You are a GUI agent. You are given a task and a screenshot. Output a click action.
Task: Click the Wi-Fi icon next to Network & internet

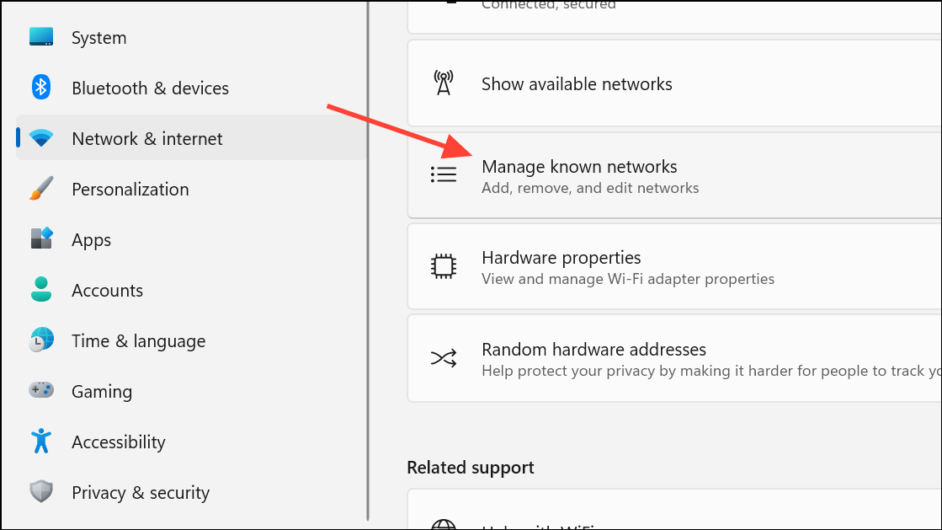tap(40, 138)
